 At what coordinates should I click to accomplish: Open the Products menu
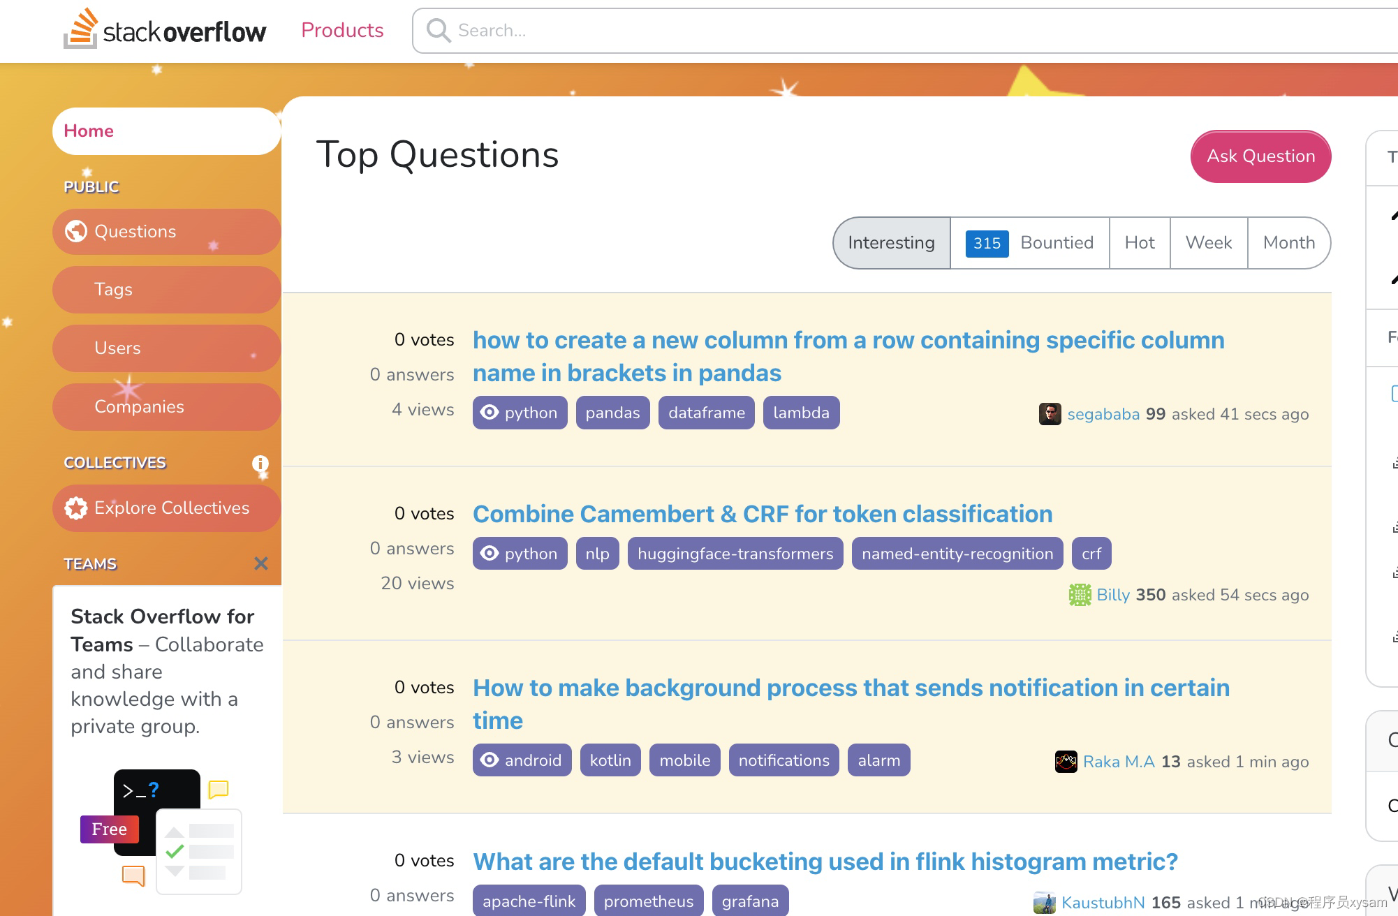pyautogui.click(x=342, y=30)
